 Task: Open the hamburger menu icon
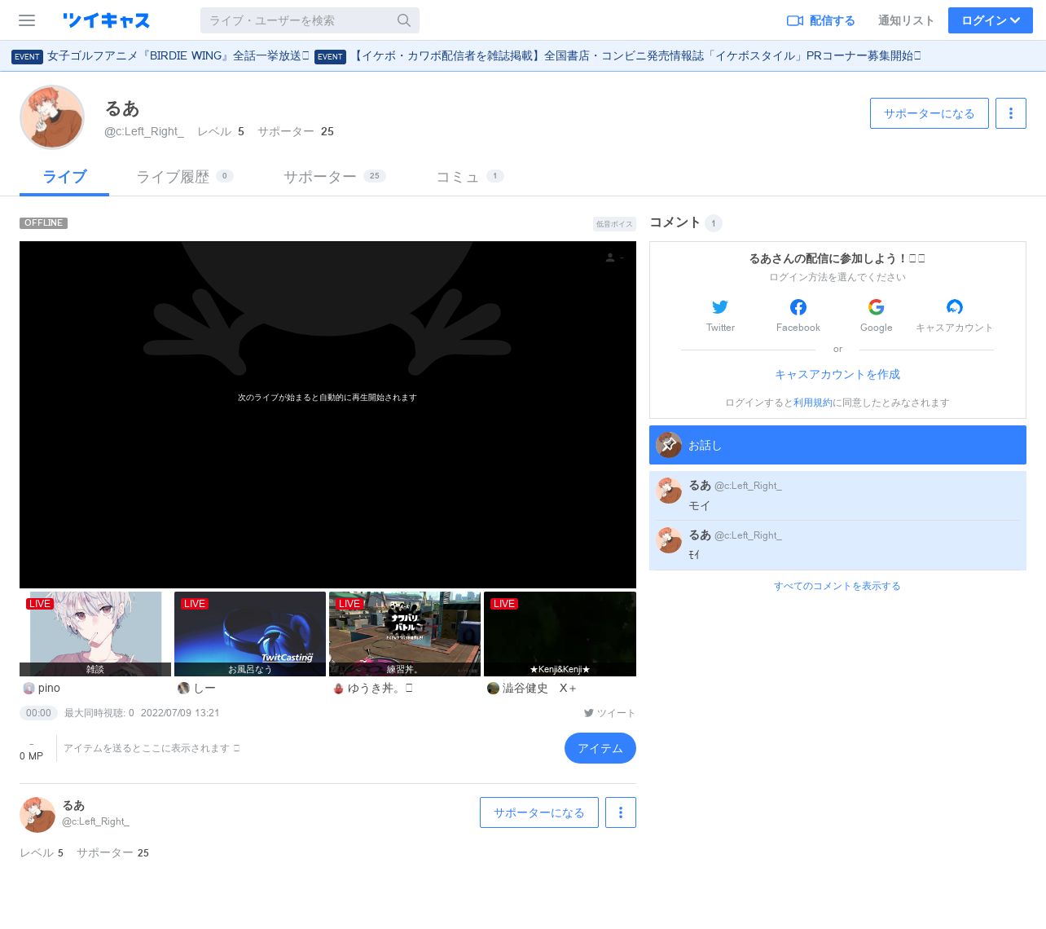pyautogui.click(x=27, y=20)
